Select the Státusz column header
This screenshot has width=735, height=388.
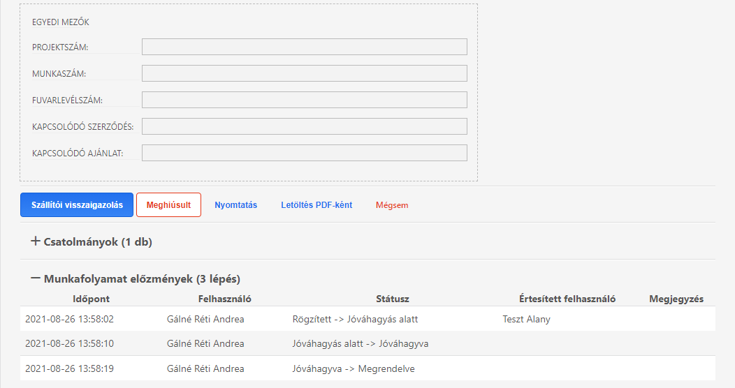tap(393, 299)
